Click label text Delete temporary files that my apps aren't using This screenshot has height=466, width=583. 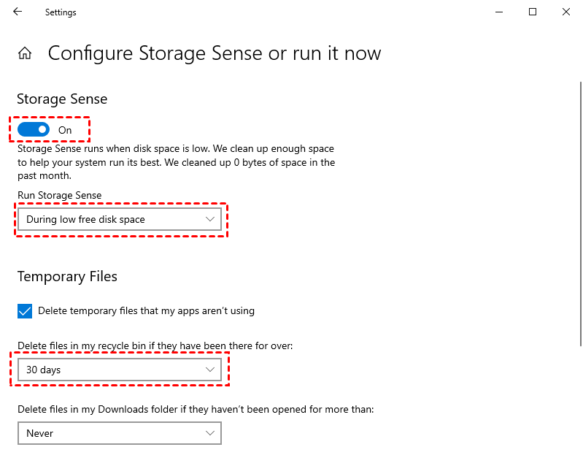click(146, 311)
